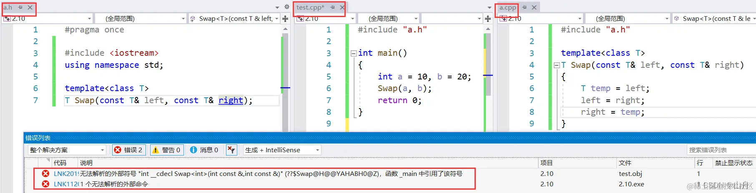Viewport: 756px width, 193px height.
Task: Click 'Swap(a, b);' line in test.cpp
Action: (404, 88)
